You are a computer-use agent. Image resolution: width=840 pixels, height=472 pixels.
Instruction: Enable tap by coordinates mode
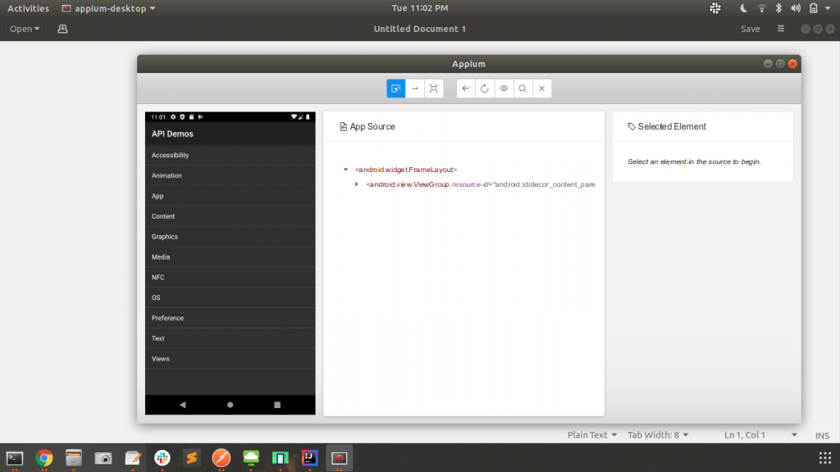[434, 88]
